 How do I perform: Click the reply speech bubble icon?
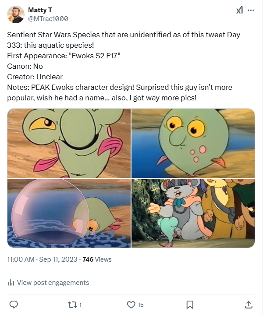pyautogui.click(x=14, y=304)
